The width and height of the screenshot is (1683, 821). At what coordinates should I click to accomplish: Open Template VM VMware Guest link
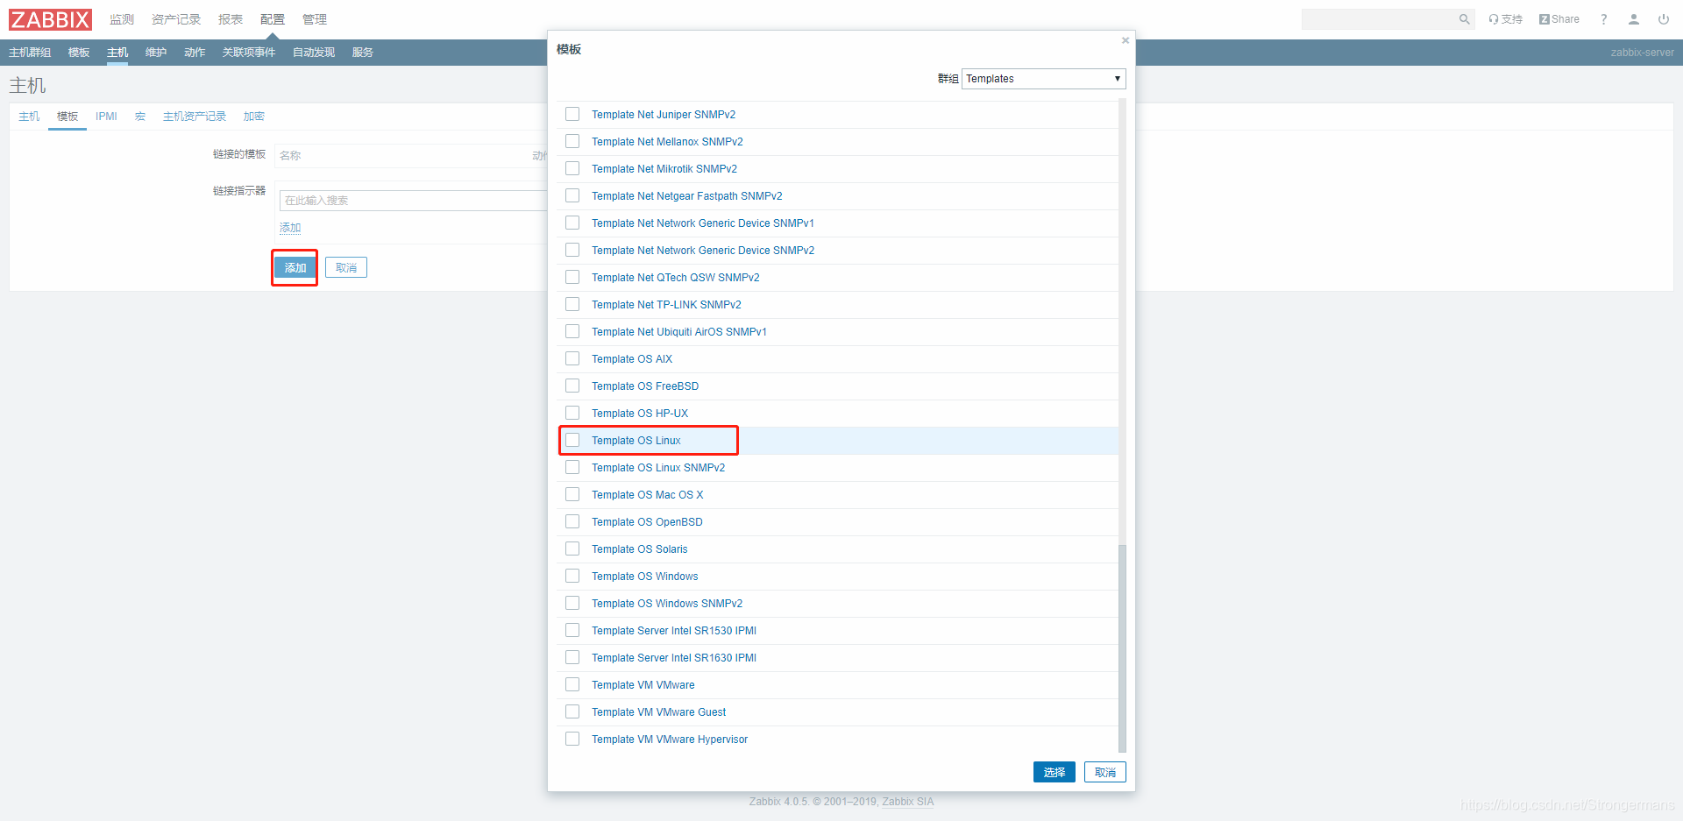(x=659, y=712)
